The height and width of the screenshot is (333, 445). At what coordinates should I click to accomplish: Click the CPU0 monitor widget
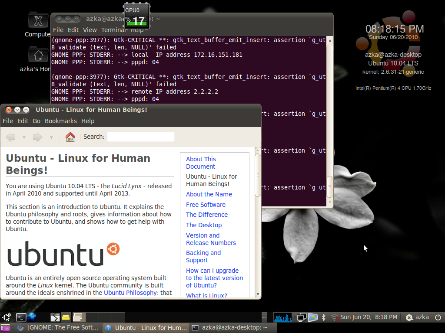136,17
